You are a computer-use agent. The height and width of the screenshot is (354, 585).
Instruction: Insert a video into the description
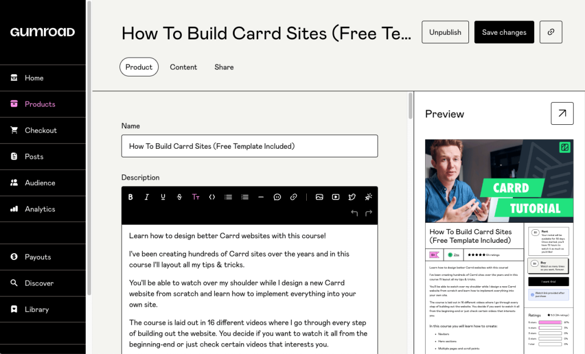coord(336,197)
